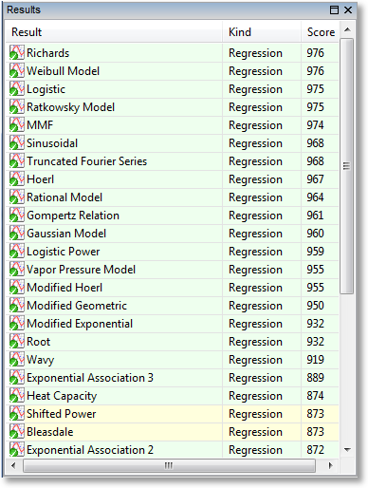Click the Gompertz Relation row icon
The width and height of the screenshot is (368, 488).
17,215
